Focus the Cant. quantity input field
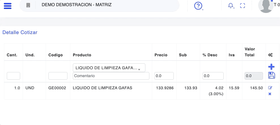This screenshot has width=280, height=125. click(13, 76)
